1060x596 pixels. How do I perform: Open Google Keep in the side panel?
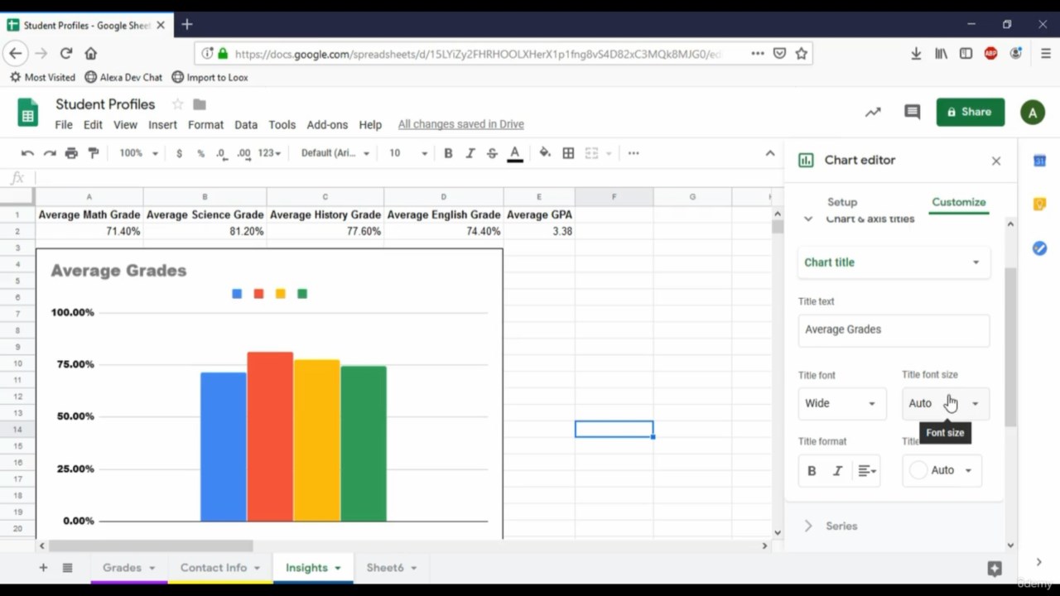point(1040,204)
